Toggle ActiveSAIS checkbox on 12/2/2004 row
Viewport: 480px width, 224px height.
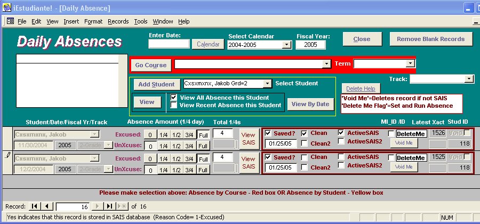[x=341, y=157]
